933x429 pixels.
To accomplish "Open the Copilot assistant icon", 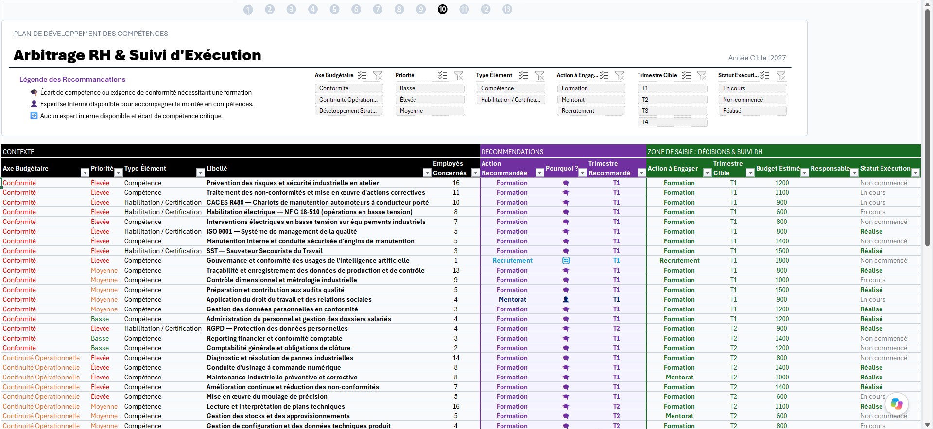I will [x=897, y=404].
